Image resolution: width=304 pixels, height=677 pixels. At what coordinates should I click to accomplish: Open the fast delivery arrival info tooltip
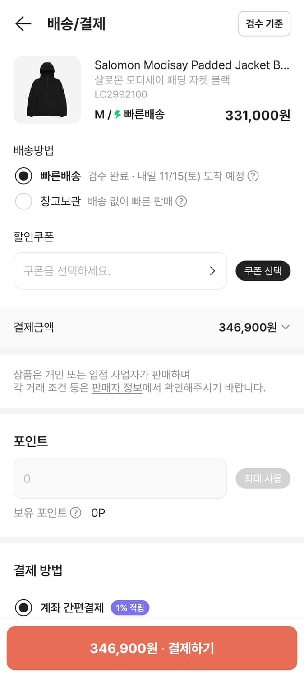click(x=253, y=176)
